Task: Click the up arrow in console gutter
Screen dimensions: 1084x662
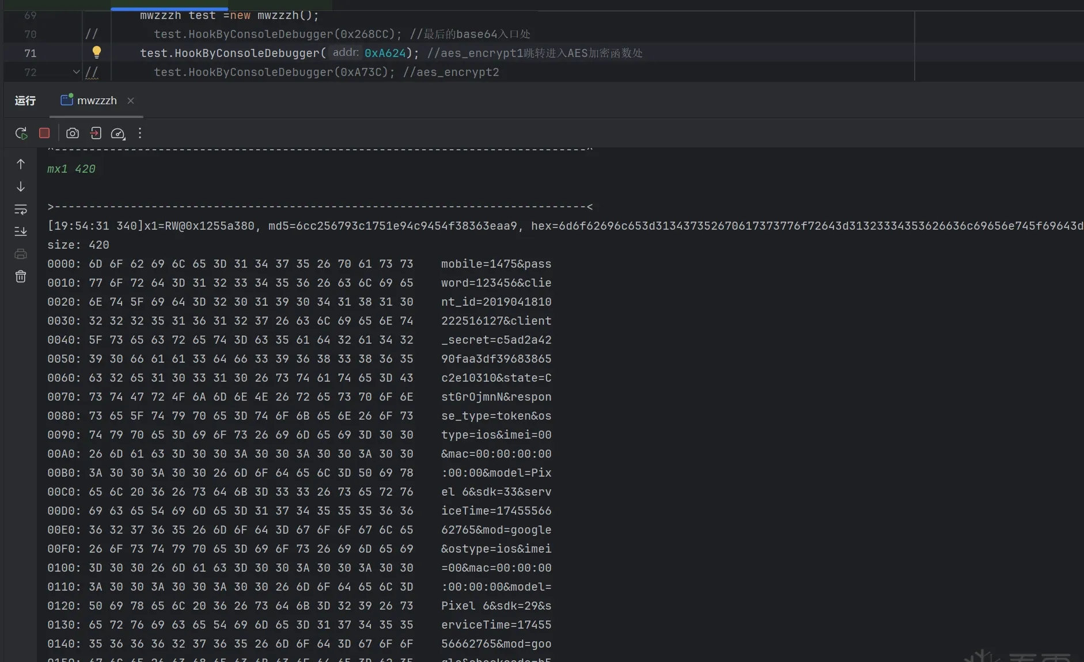Action: click(x=21, y=165)
